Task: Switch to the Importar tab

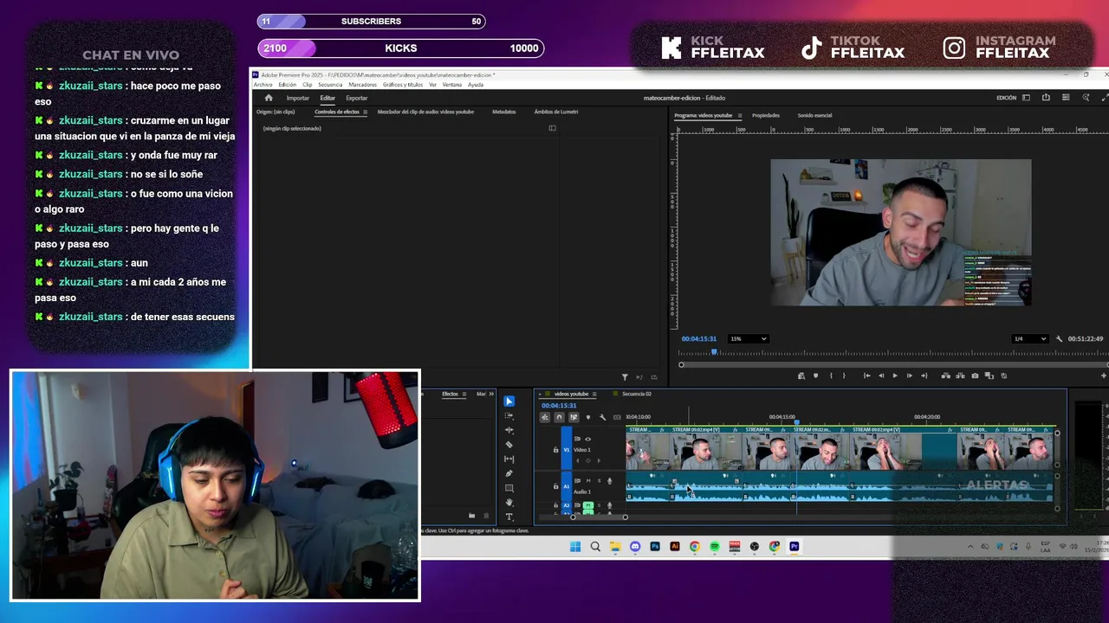Action: click(x=298, y=98)
